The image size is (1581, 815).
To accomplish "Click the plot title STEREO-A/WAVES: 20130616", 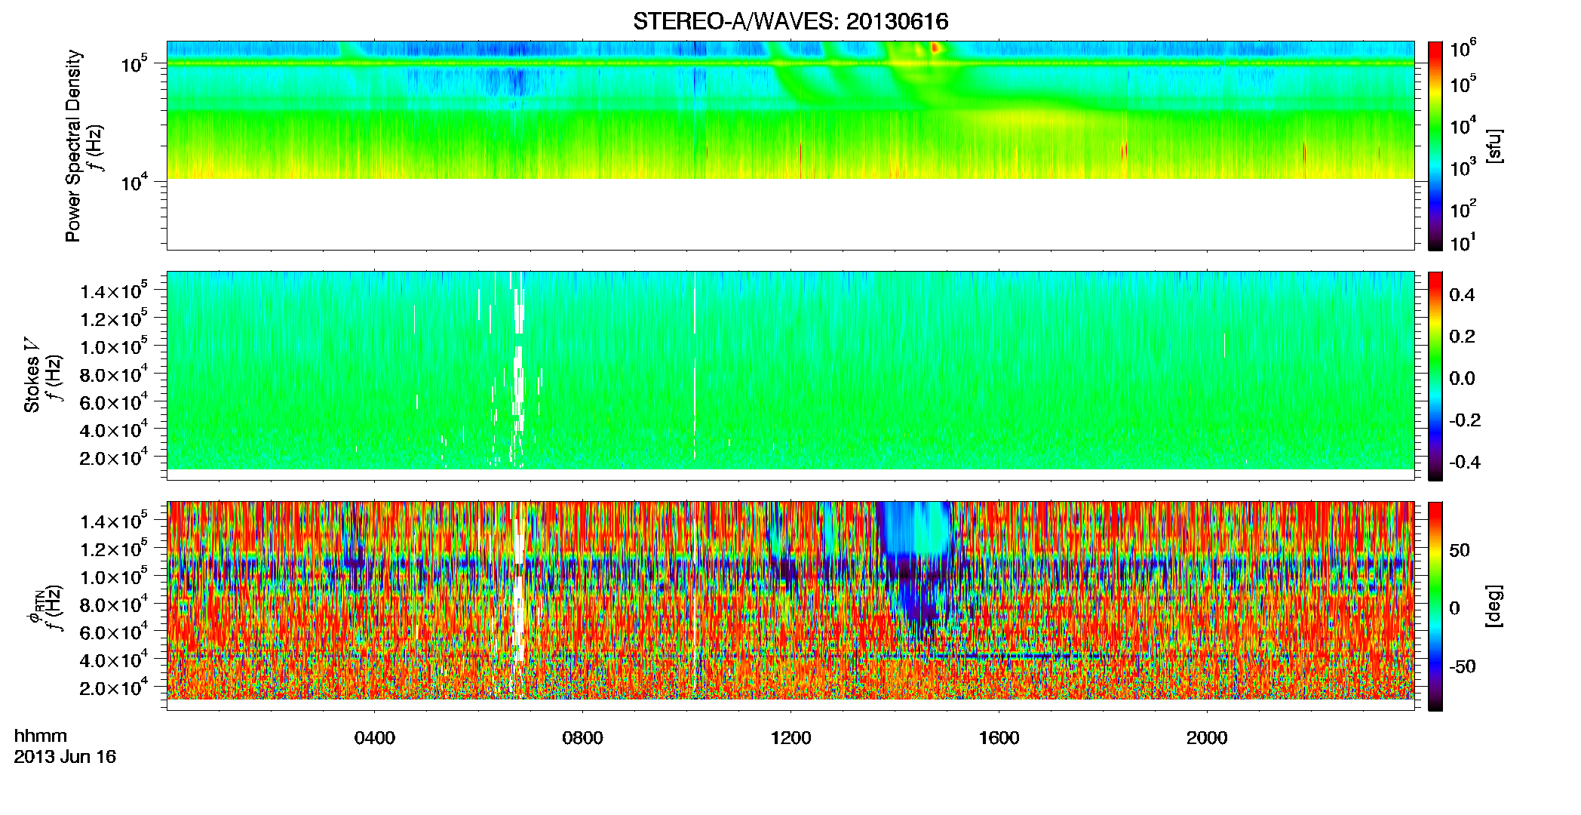I will [x=790, y=22].
